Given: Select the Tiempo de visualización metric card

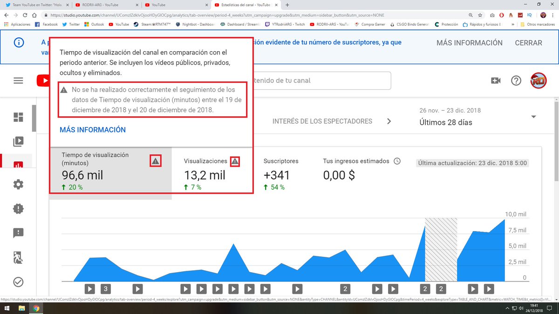Looking at the screenshot, I should pyautogui.click(x=110, y=174).
